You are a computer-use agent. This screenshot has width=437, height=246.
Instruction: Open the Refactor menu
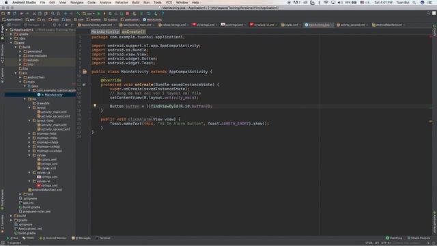[122, 3]
